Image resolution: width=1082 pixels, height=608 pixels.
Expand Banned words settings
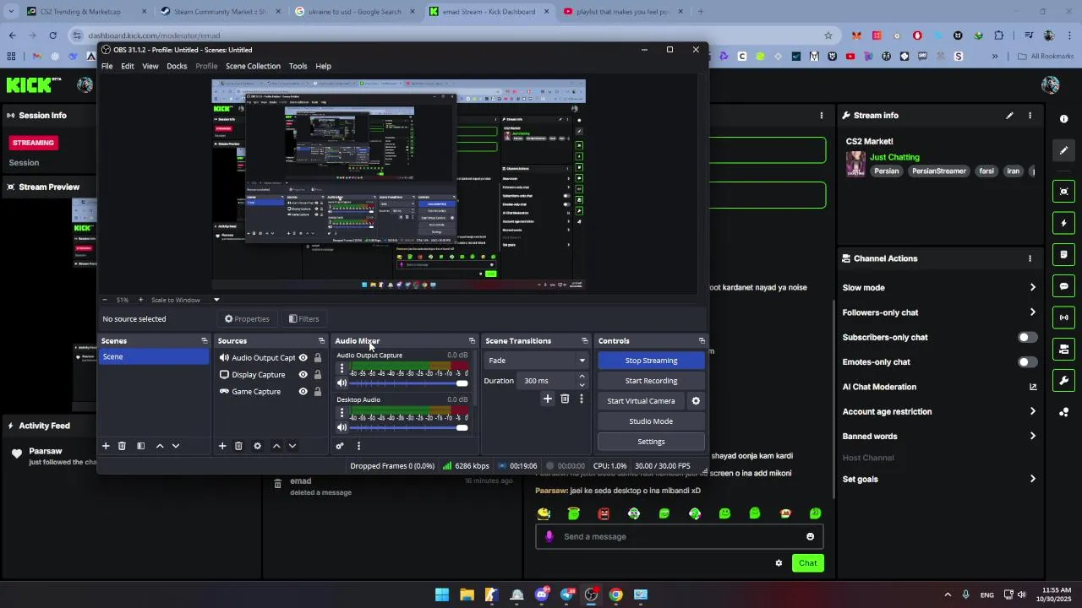pyautogui.click(x=1032, y=437)
